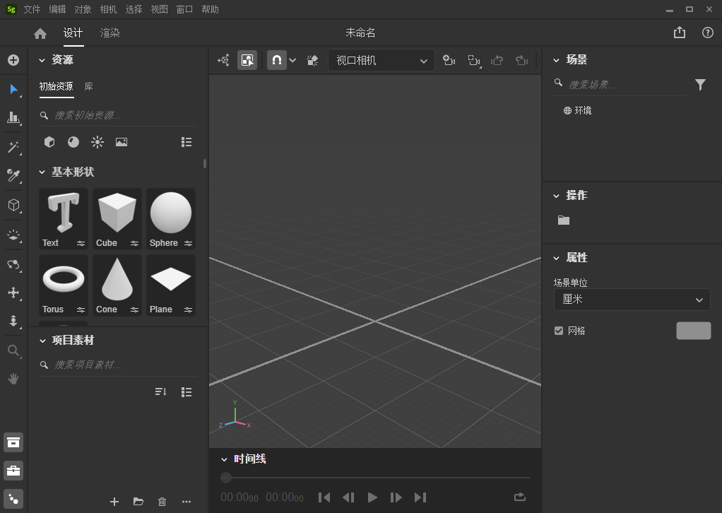Pick the Eyedropper sampler tool

13,175
